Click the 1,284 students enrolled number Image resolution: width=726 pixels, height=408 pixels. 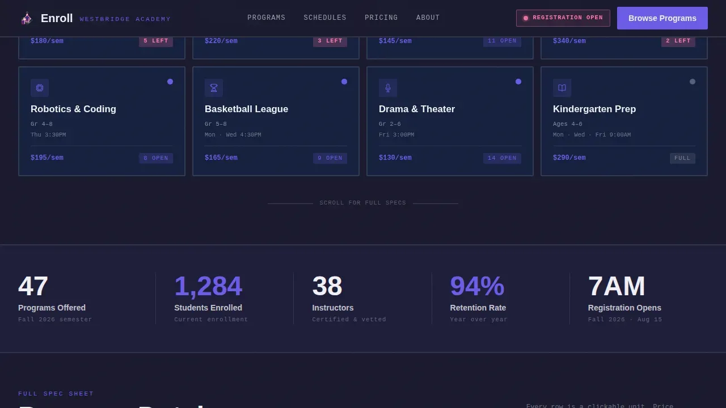[208, 286]
